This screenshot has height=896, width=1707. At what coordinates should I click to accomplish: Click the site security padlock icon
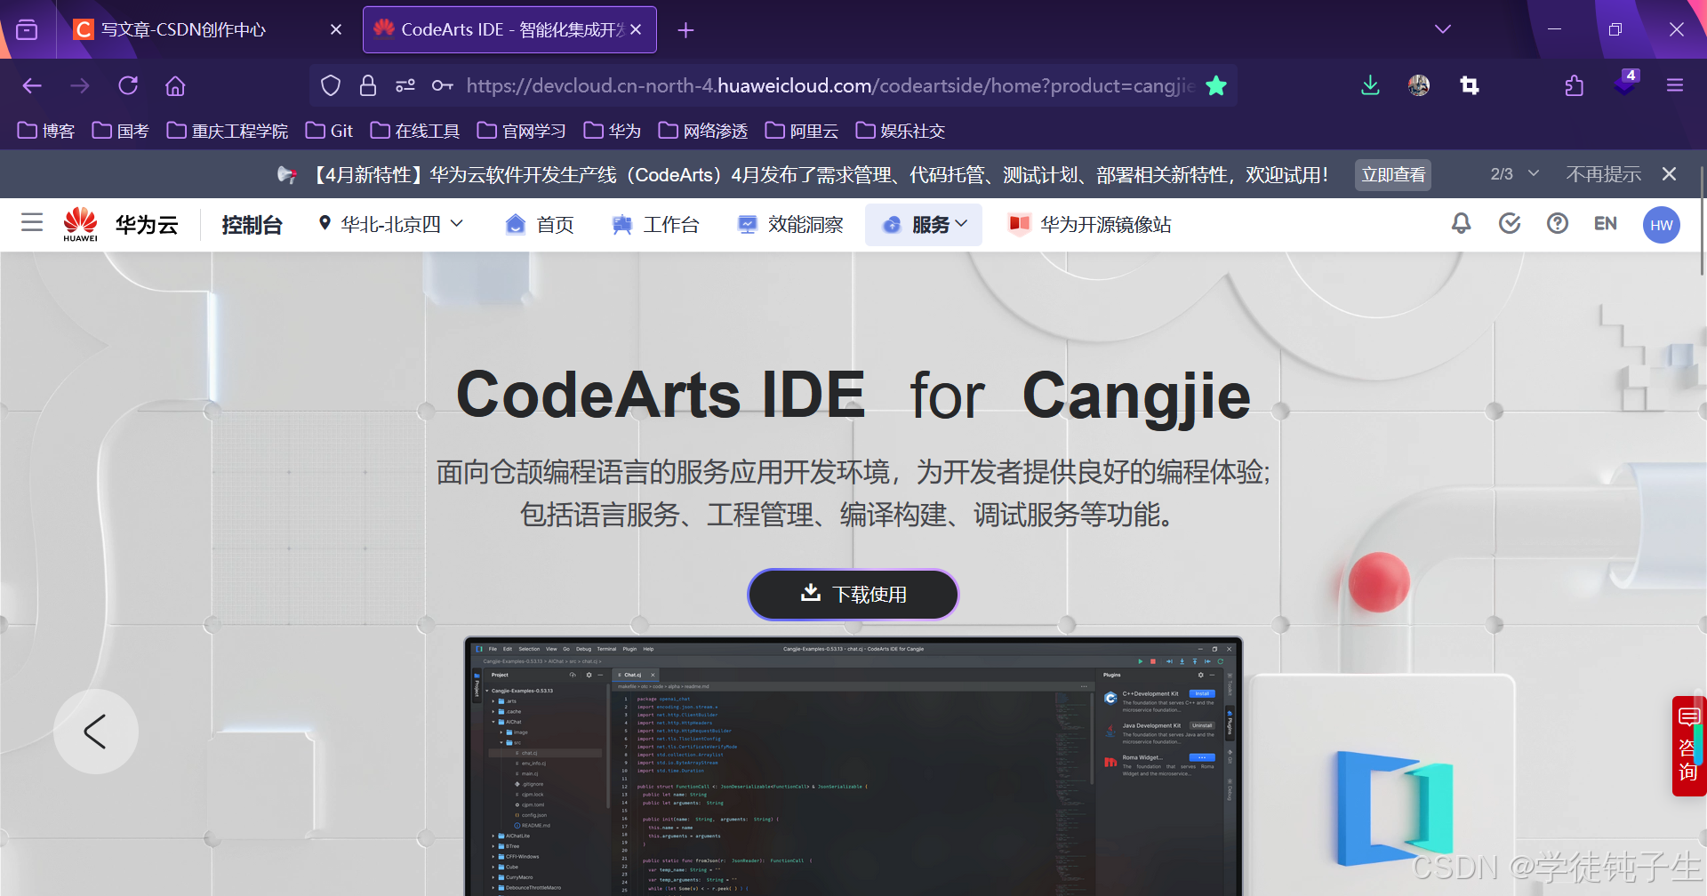point(367,85)
